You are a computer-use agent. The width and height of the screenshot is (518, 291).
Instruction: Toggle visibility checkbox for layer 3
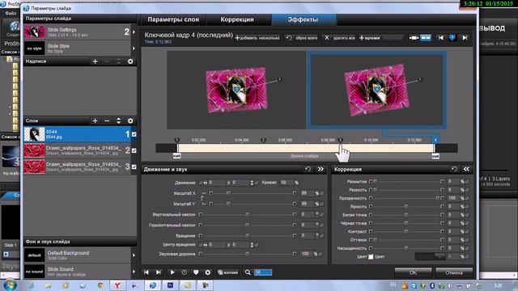click(x=134, y=167)
